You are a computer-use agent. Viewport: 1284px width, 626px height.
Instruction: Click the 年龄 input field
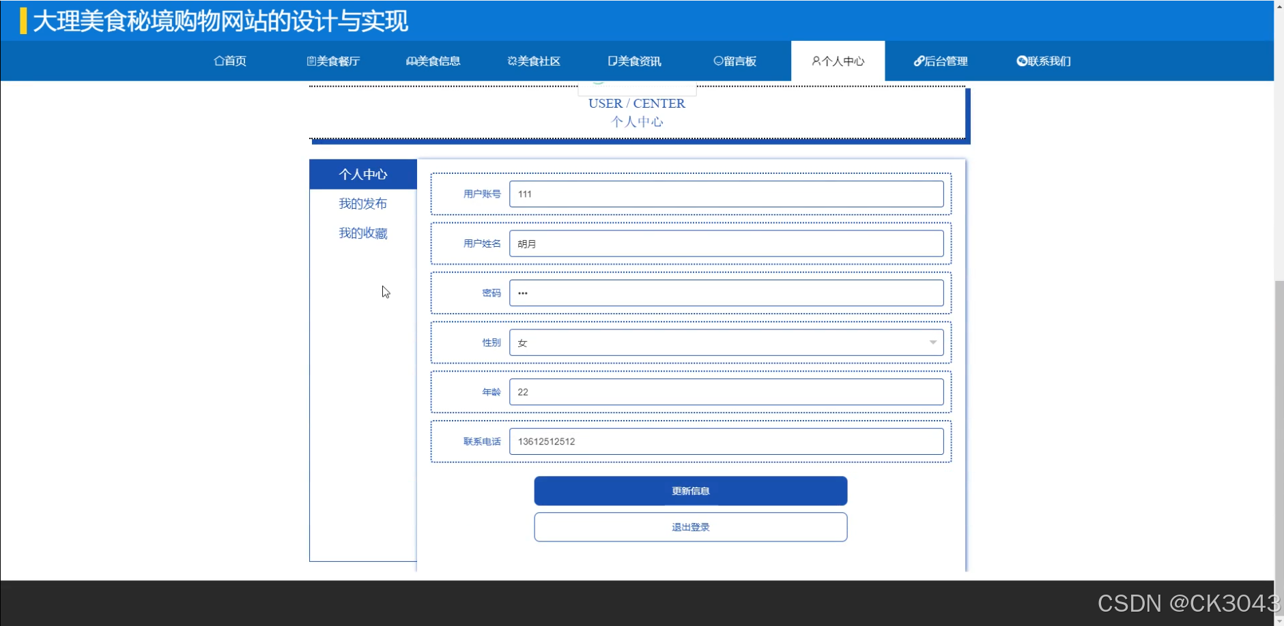coord(726,391)
